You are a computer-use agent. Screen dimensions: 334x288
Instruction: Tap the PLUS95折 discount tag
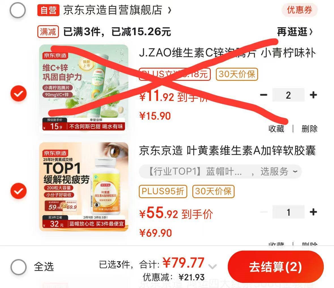163,191
